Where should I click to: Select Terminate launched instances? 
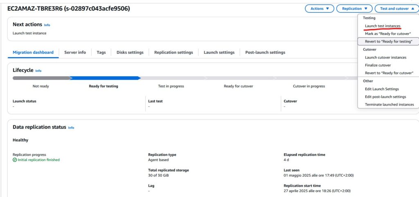click(x=390, y=105)
